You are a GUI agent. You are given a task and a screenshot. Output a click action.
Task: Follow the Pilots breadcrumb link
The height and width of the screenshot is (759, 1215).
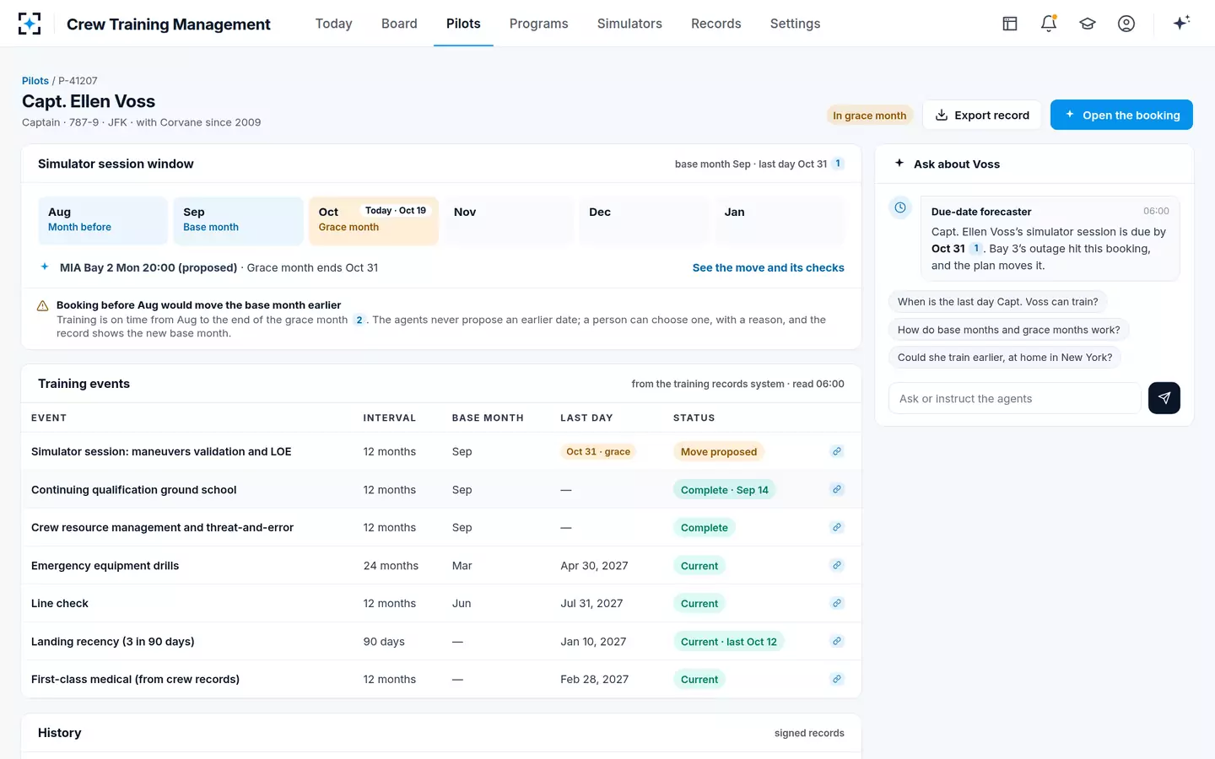[x=35, y=81]
